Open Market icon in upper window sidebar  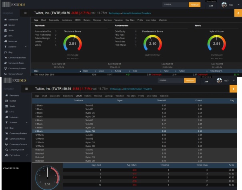pyautogui.click(x=6, y=25)
